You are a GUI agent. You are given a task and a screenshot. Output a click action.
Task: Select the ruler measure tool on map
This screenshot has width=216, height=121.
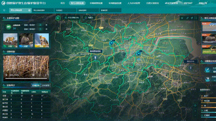[x=187, y=18]
